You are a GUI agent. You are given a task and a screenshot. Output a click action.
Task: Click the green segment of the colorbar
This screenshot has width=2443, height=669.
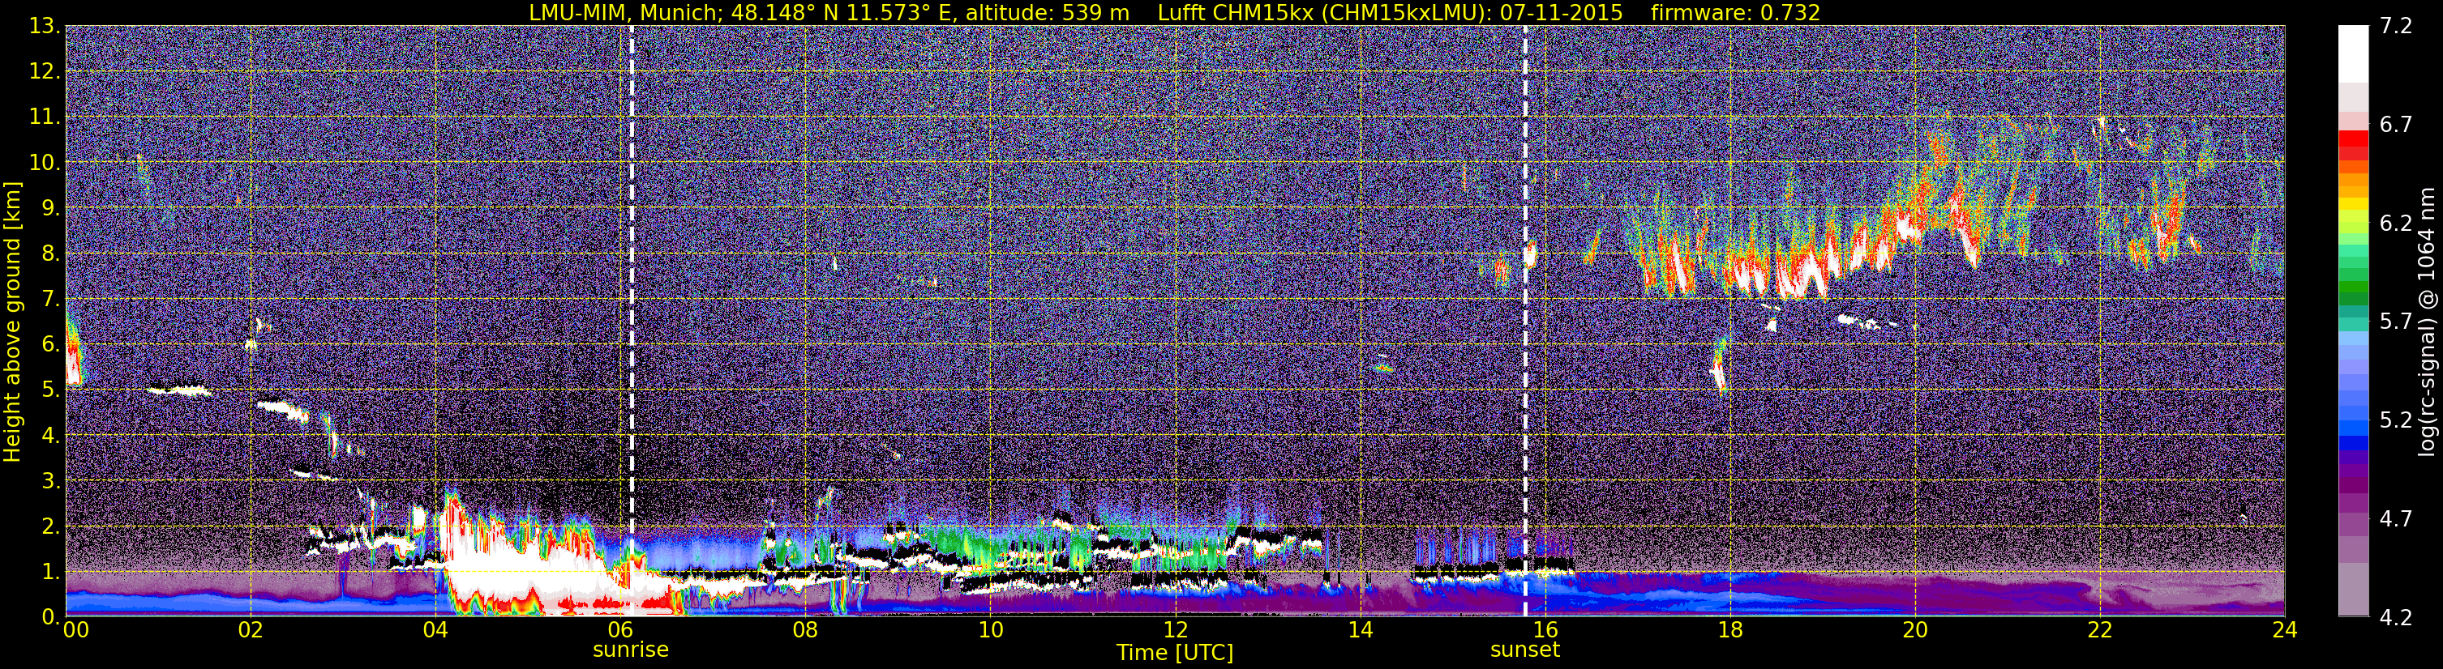click(x=2353, y=286)
